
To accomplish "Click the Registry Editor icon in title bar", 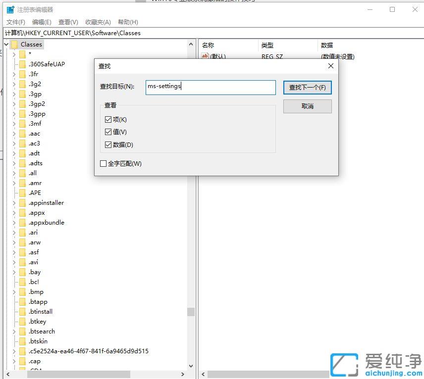I will click(x=11, y=9).
